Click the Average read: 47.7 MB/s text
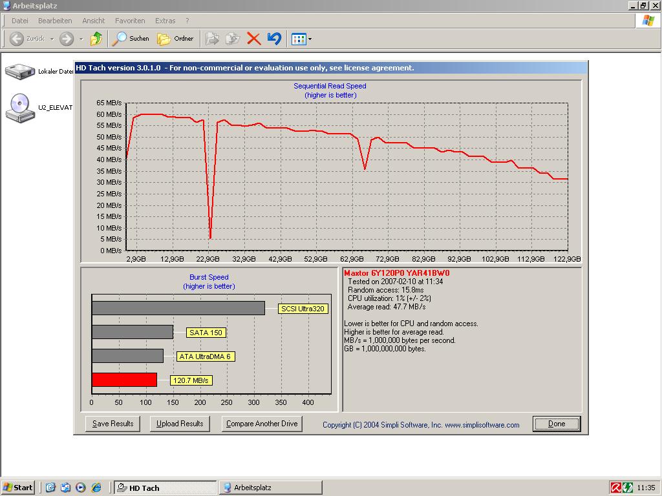The width and height of the screenshot is (662, 496). tap(387, 307)
